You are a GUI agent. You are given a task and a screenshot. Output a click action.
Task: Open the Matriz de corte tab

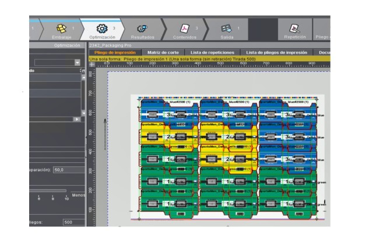tap(163, 52)
